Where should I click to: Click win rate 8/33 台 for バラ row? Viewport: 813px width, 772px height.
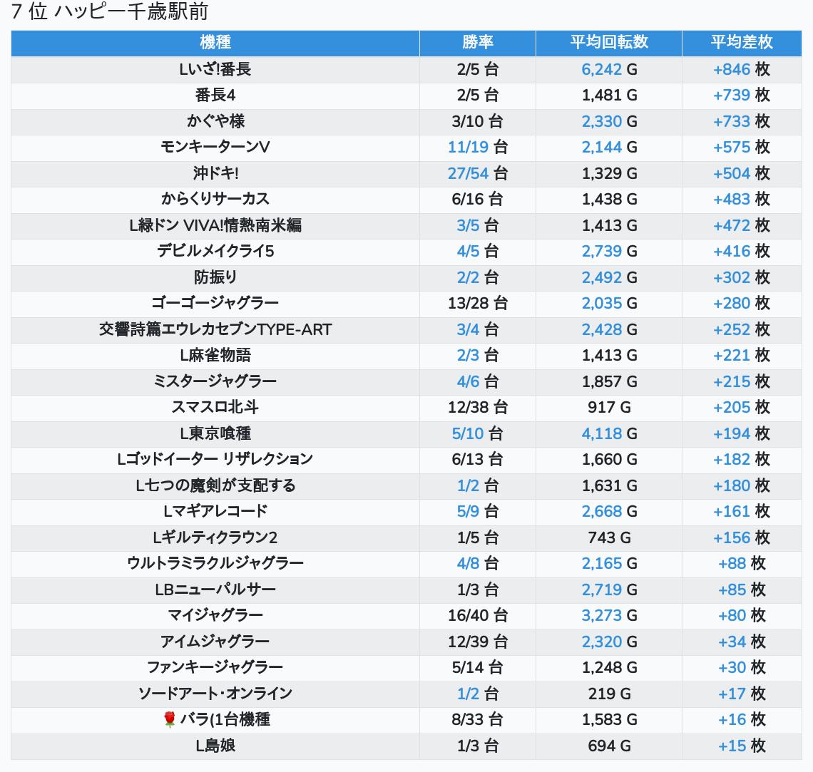pos(478,720)
